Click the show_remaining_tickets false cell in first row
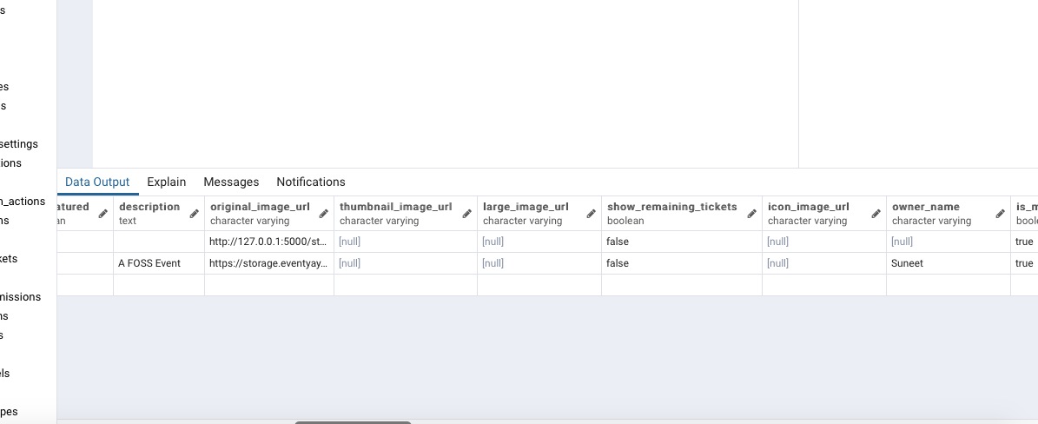Image resolution: width=1038 pixels, height=424 pixels. coord(682,242)
